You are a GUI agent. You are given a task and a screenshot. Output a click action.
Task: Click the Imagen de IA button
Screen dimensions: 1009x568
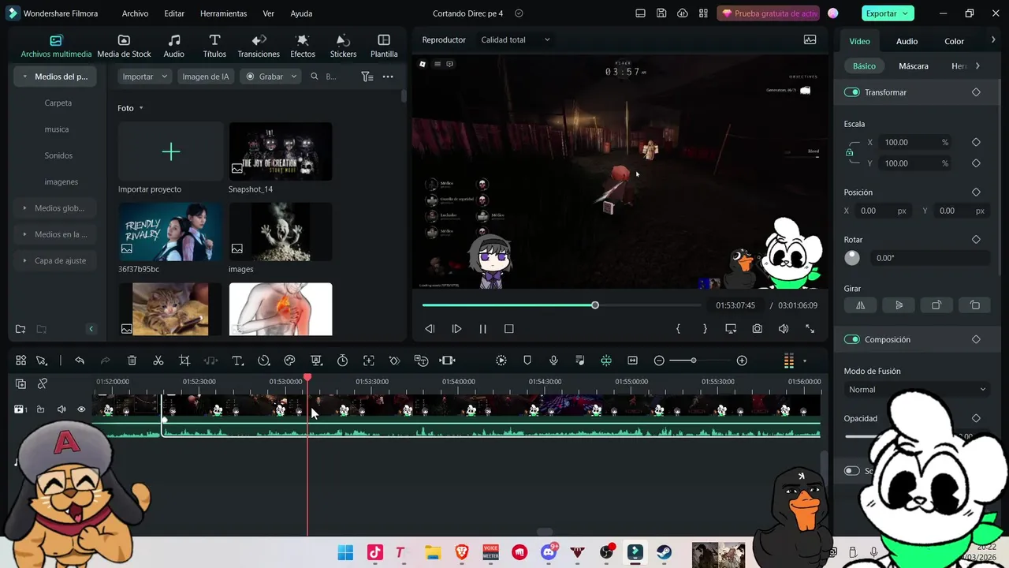point(206,77)
